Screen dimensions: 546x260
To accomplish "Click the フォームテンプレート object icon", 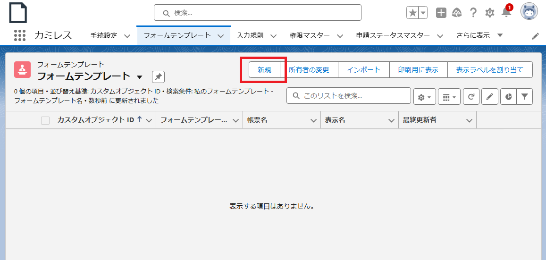I will pos(22,70).
